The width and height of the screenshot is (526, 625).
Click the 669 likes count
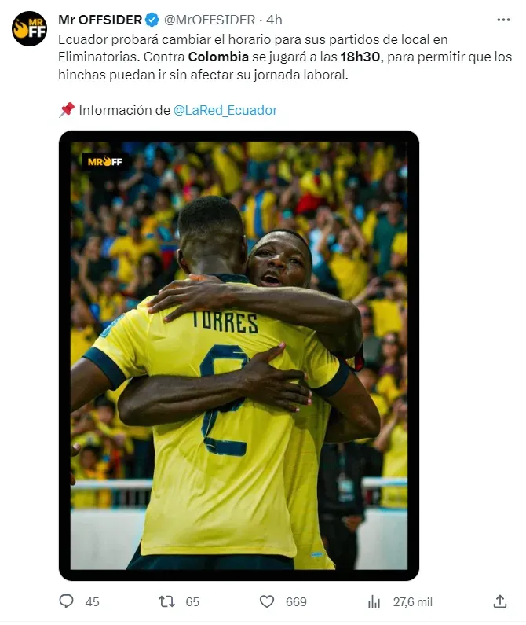[x=296, y=602]
